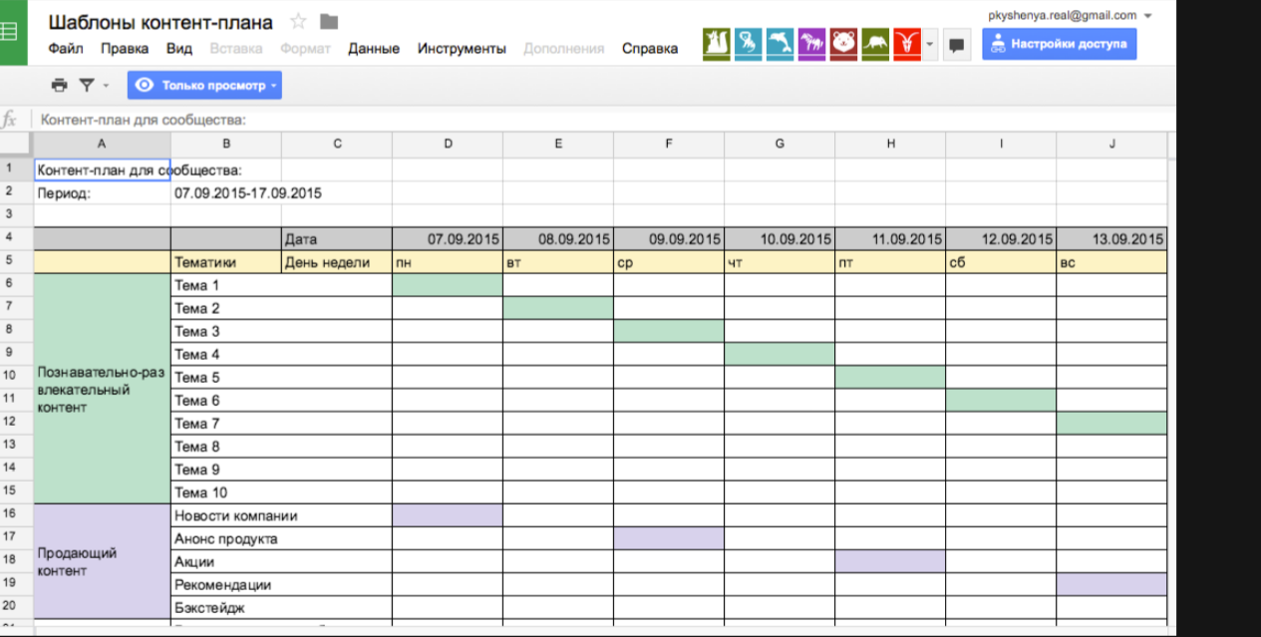The image size is (1261, 637).
Task: Select column D header
Action: pyautogui.click(x=448, y=145)
